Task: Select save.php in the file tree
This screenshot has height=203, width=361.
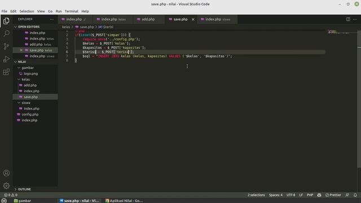Action: tap(31, 97)
